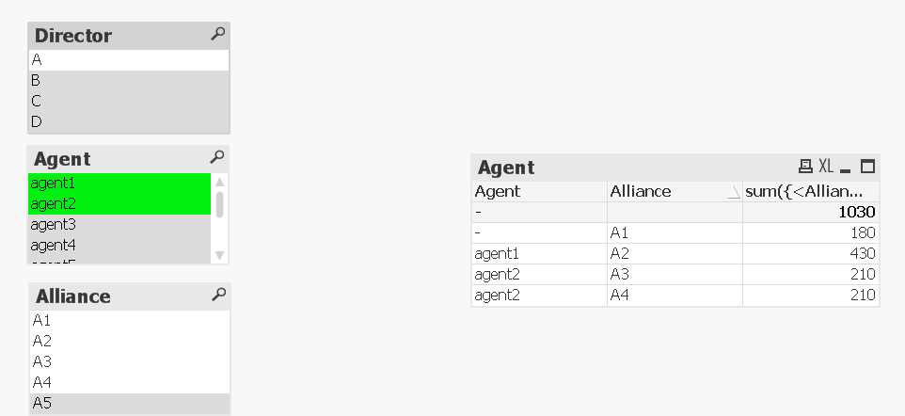Open search in the Agent list box

click(217, 157)
